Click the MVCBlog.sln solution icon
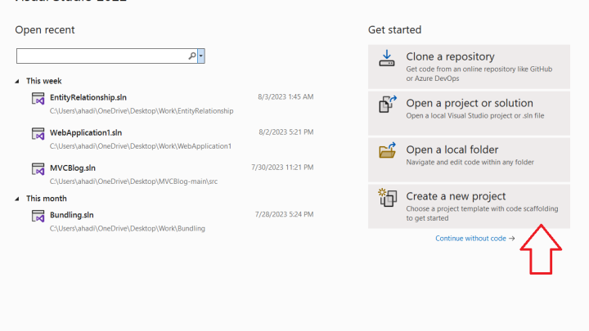Image resolution: width=589 pixels, height=331 pixels. (x=38, y=169)
